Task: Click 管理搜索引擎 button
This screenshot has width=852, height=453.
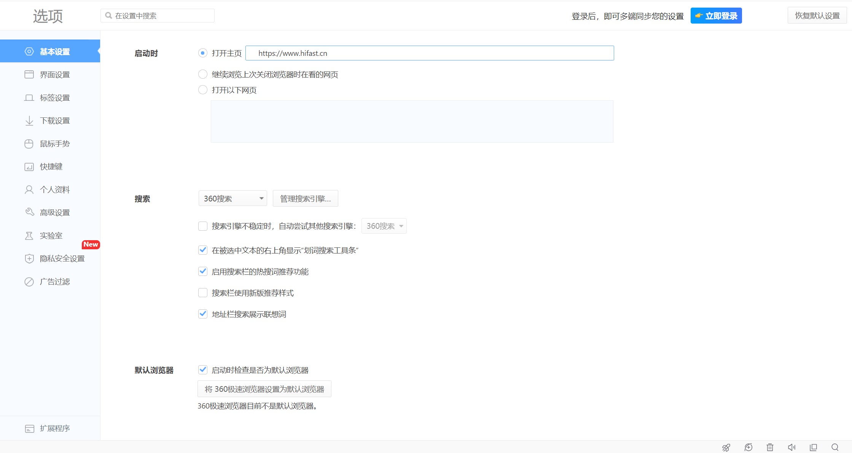Action: click(x=305, y=198)
